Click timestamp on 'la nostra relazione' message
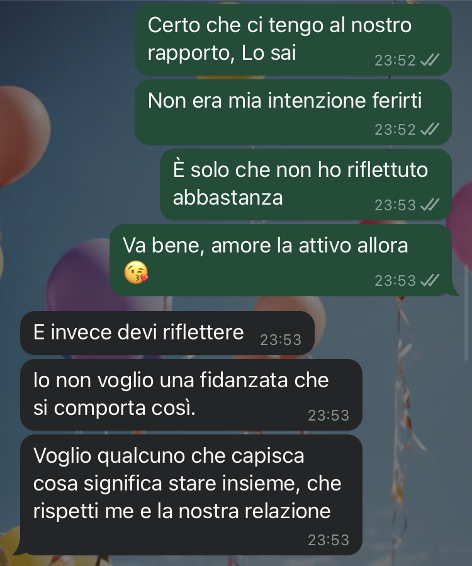472x566 pixels. tap(329, 540)
